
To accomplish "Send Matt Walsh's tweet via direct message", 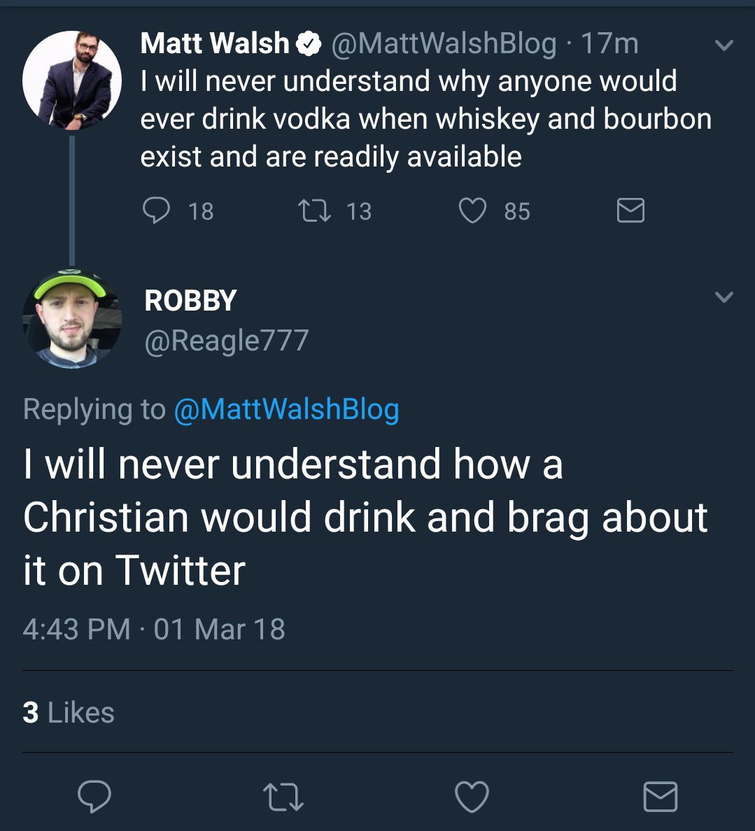I will tap(630, 211).
